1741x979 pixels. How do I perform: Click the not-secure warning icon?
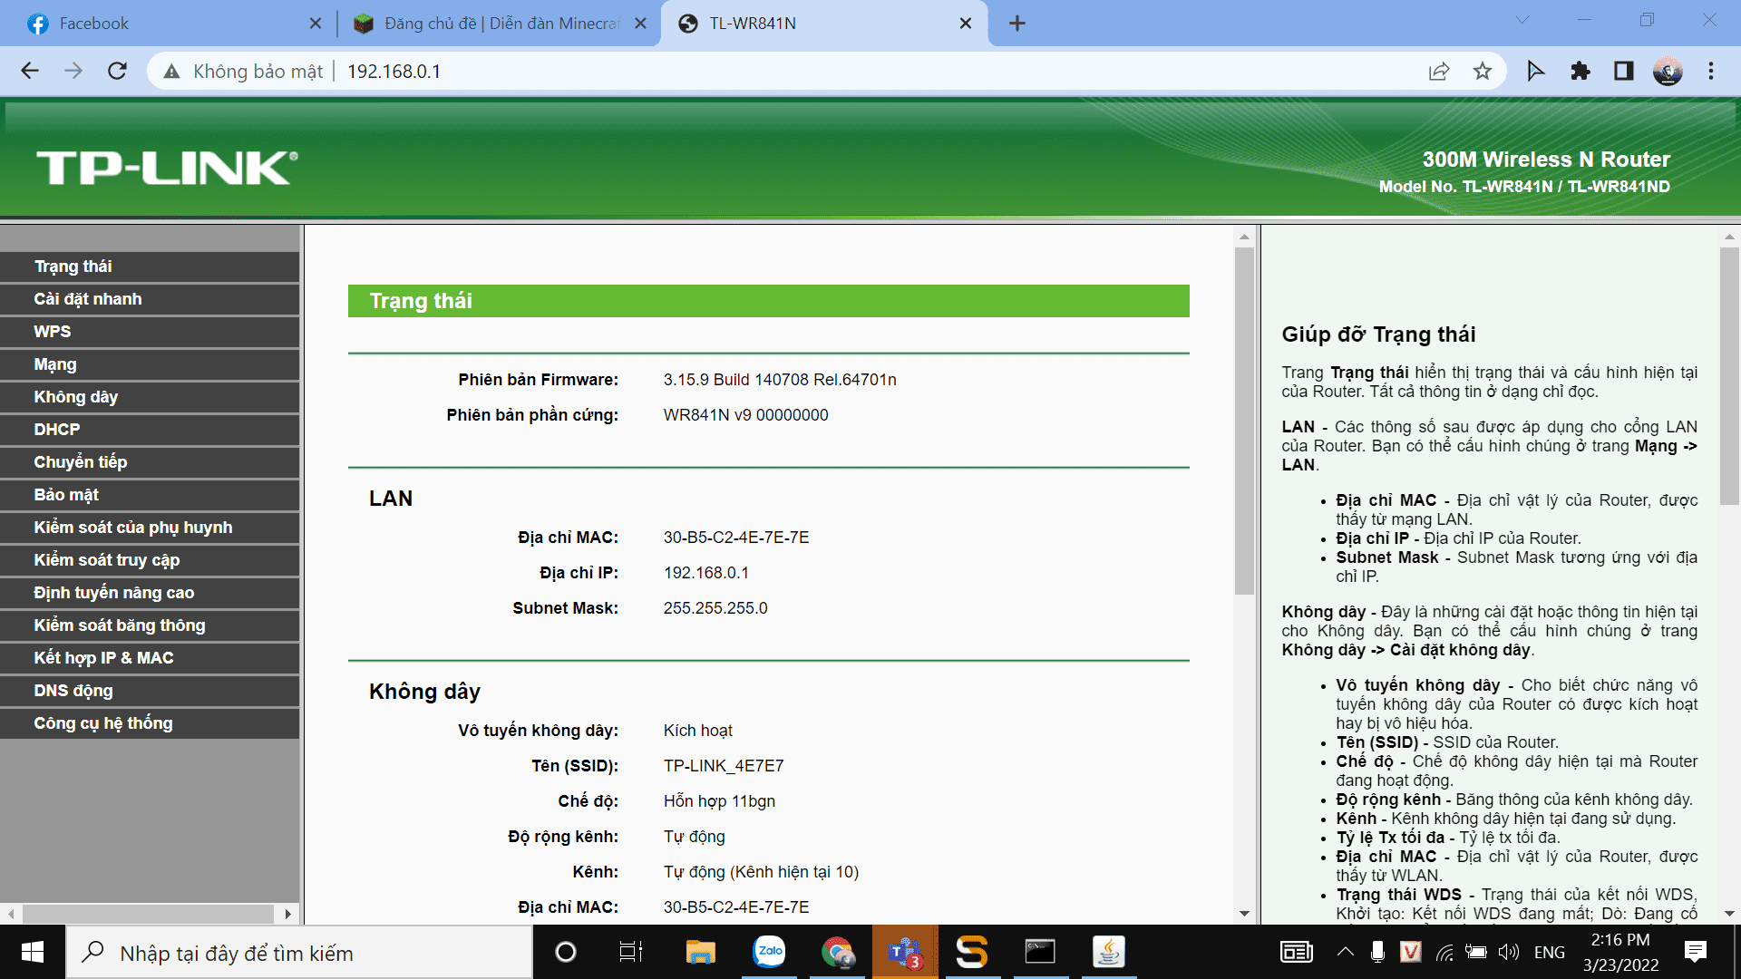(x=171, y=72)
